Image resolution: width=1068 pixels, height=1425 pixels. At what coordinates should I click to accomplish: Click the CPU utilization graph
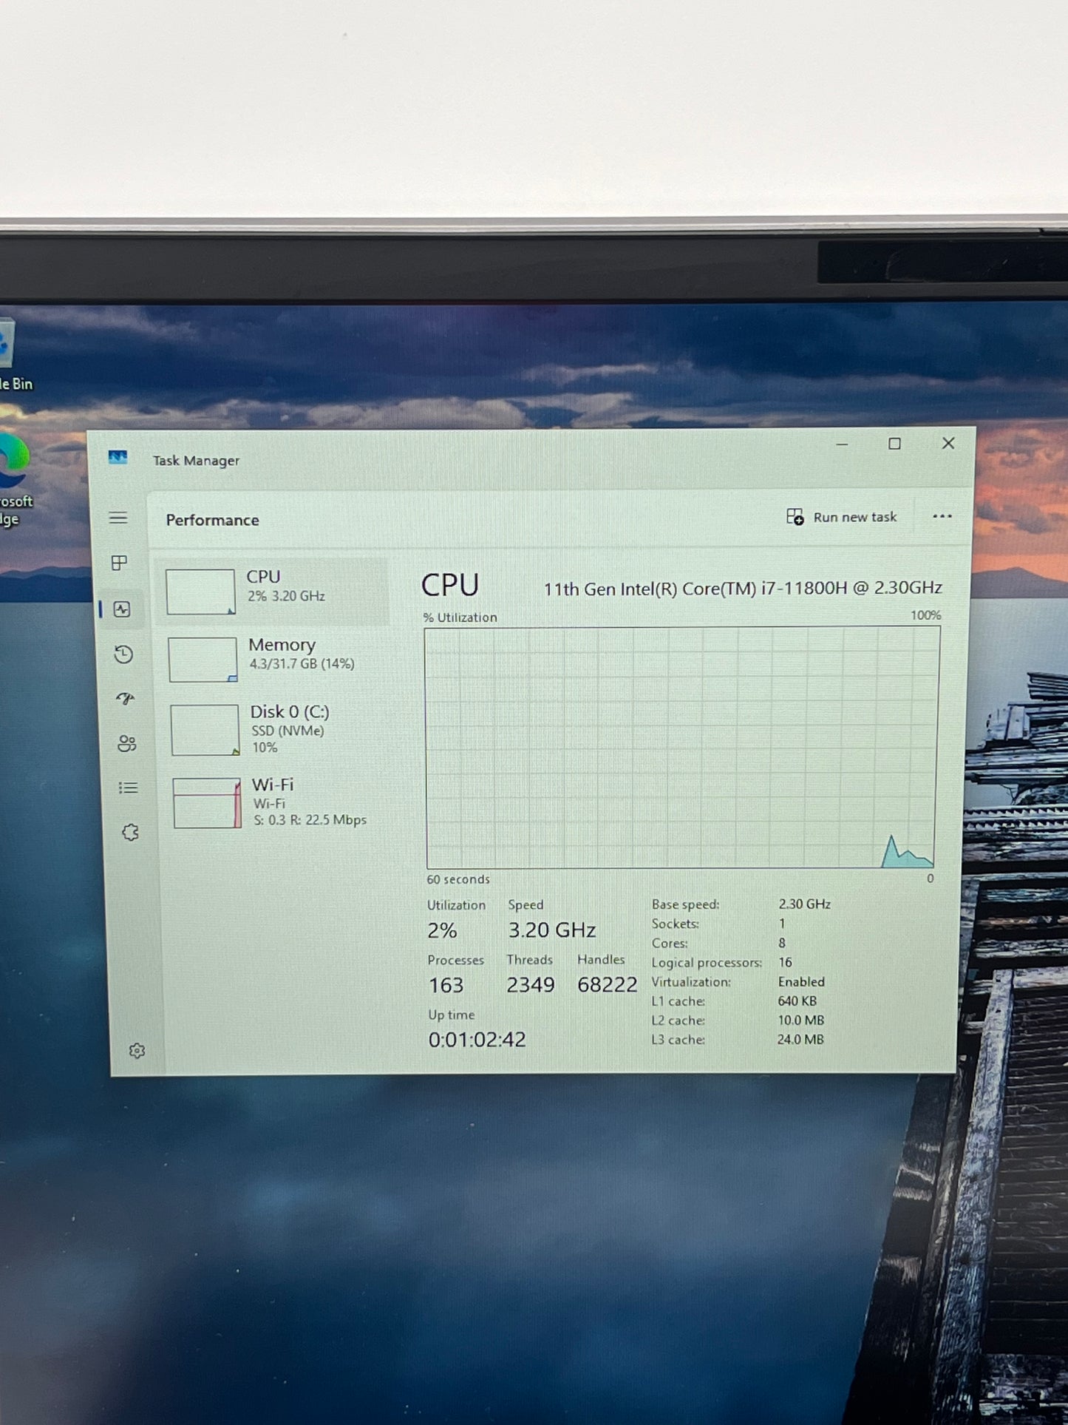(x=681, y=748)
